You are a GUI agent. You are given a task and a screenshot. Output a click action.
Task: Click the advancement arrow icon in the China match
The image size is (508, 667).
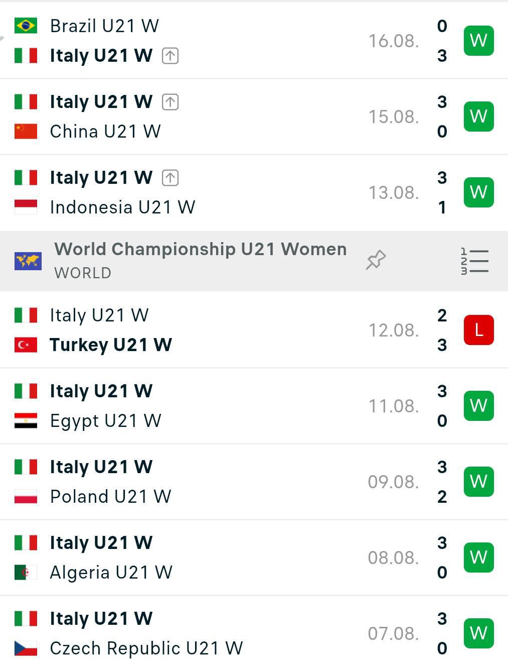171,102
